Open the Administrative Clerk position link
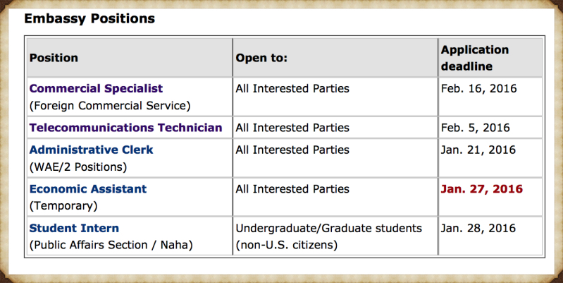Viewport: 563px width, 283px height. [91, 150]
